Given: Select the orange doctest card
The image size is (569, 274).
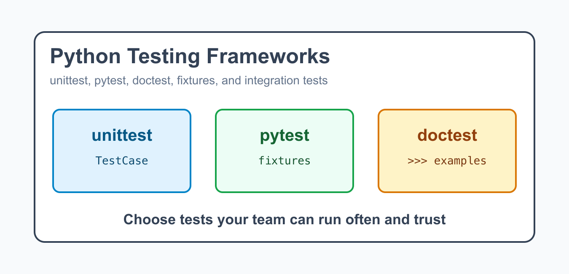Looking at the screenshot, I should pos(447,151).
